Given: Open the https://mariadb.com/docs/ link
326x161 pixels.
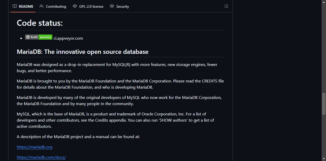Looking at the screenshot, I should pos(41,157).
